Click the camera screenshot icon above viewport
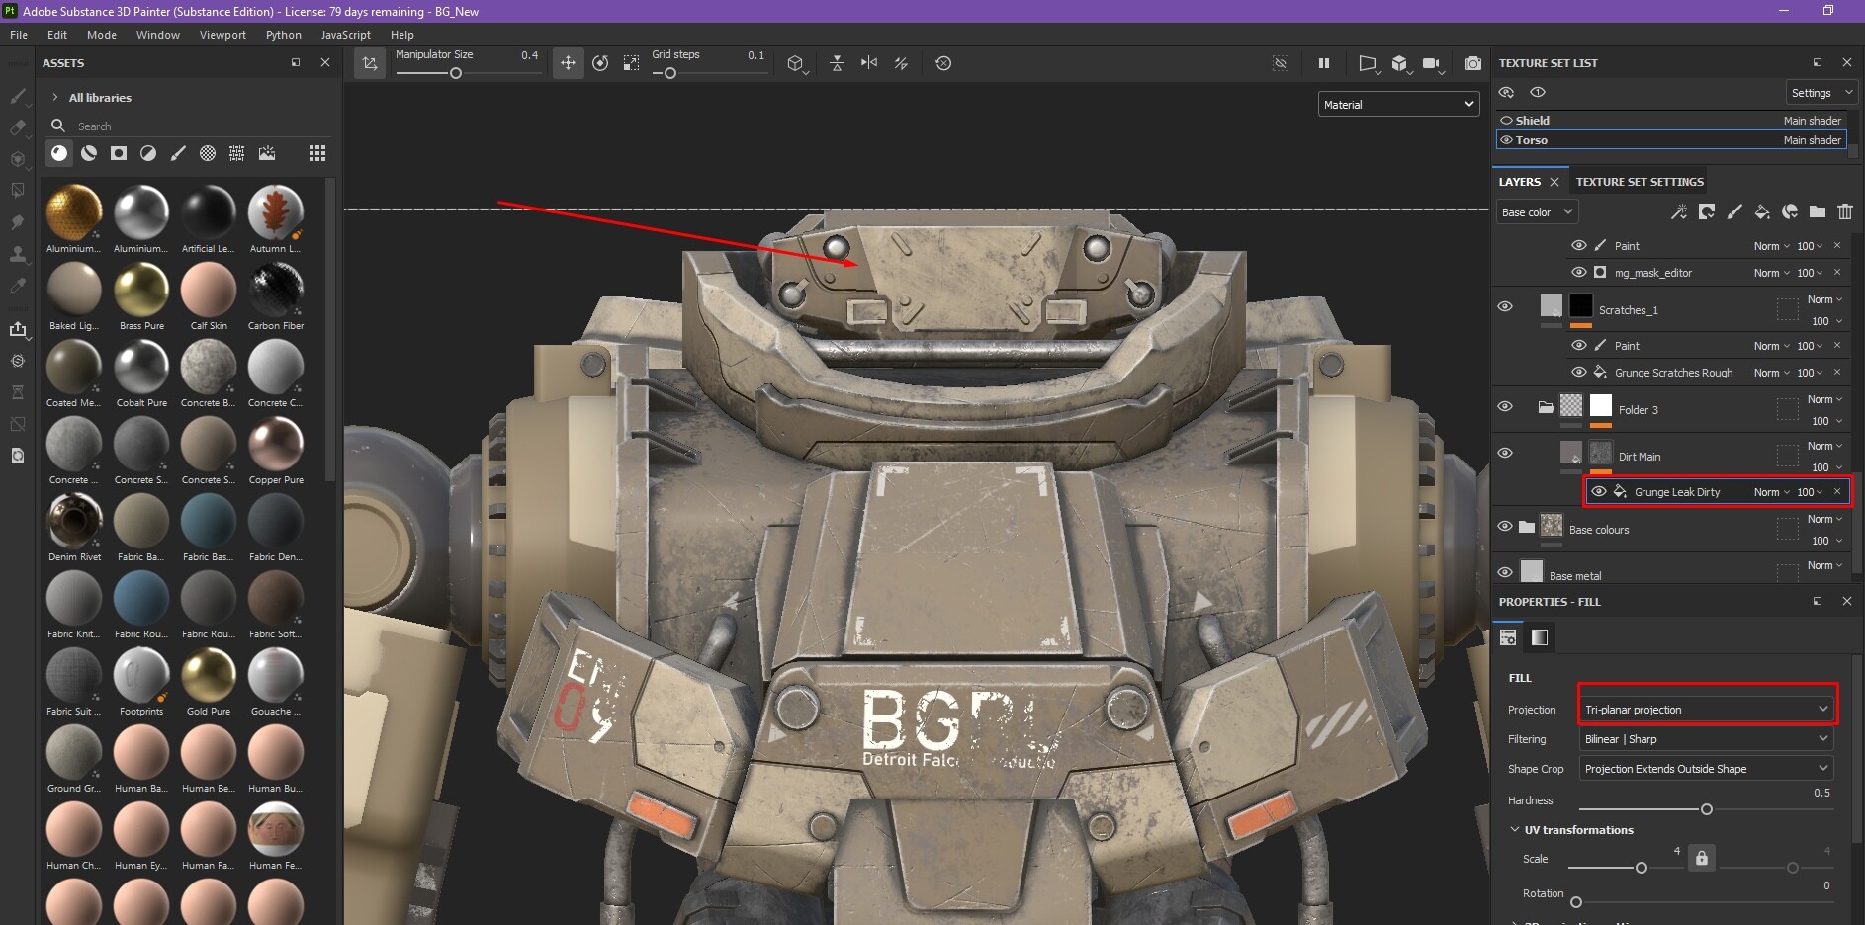Image resolution: width=1865 pixels, height=925 pixels. 1473,63
